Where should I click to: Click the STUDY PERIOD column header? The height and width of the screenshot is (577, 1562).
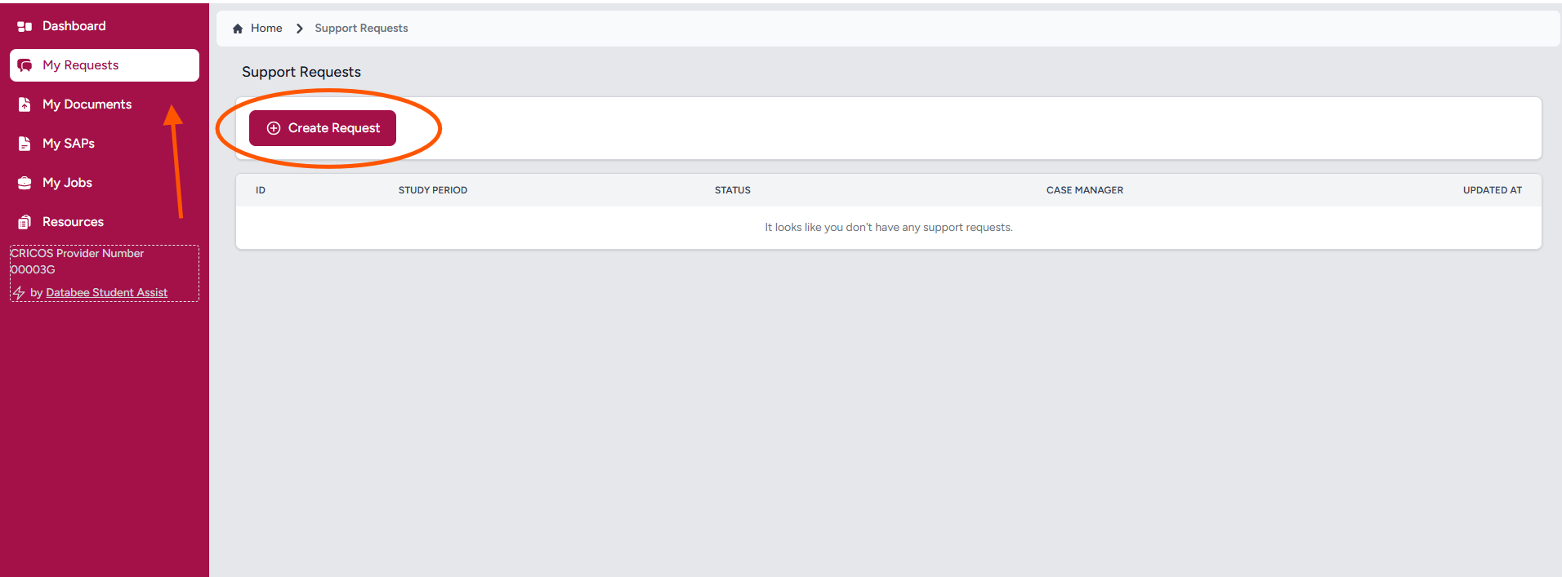433,190
